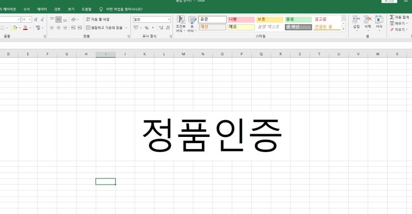Expand the font color dropdown arrow
The image size is (412, 214).
30,28
